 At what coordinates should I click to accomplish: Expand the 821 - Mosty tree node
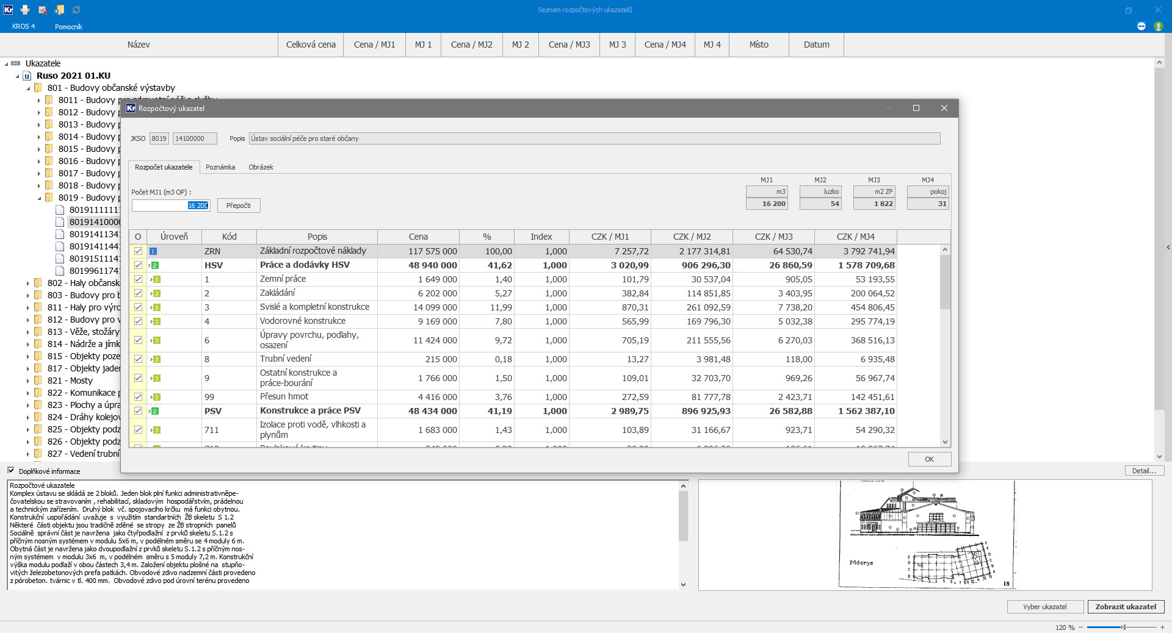[x=28, y=381]
